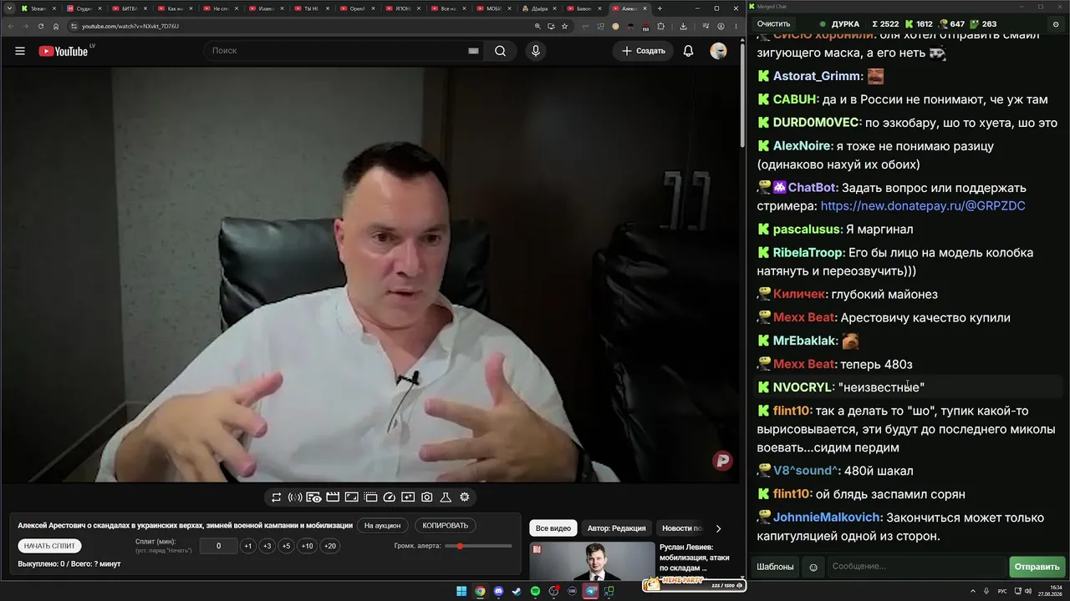
Task: Click the Сообщение chat message field
Action: pos(916,567)
